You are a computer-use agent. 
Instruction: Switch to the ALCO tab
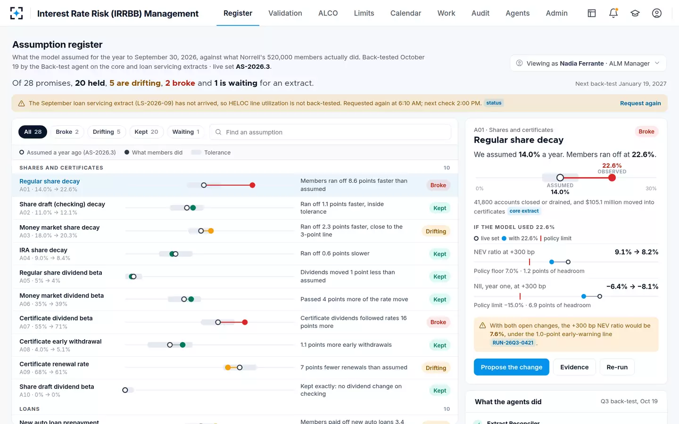coord(328,13)
